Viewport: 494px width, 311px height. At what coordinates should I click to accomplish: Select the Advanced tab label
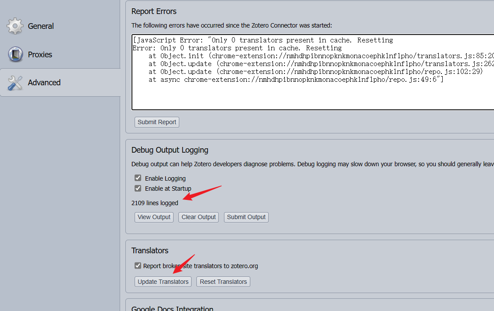tap(44, 82)
